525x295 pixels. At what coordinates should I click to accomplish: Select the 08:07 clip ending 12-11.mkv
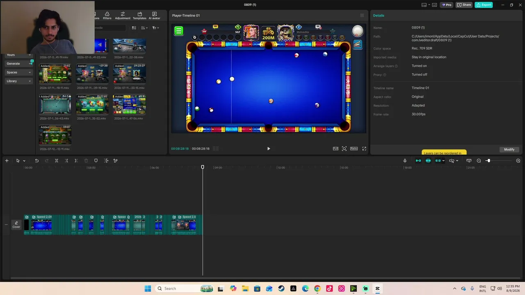tap(55, 135)
